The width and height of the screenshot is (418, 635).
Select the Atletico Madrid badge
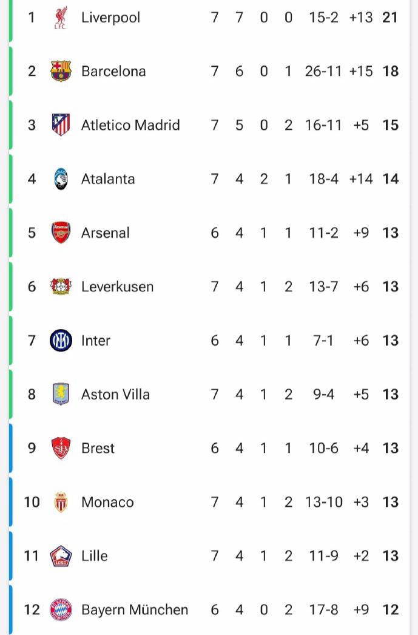pos(61,124)
